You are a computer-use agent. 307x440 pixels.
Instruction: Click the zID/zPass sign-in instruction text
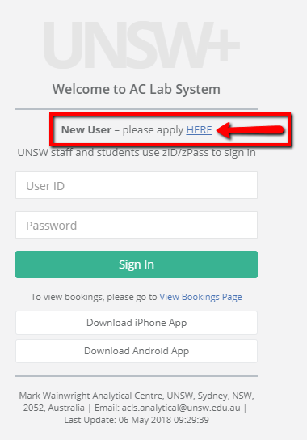click(x=137, y=153)
